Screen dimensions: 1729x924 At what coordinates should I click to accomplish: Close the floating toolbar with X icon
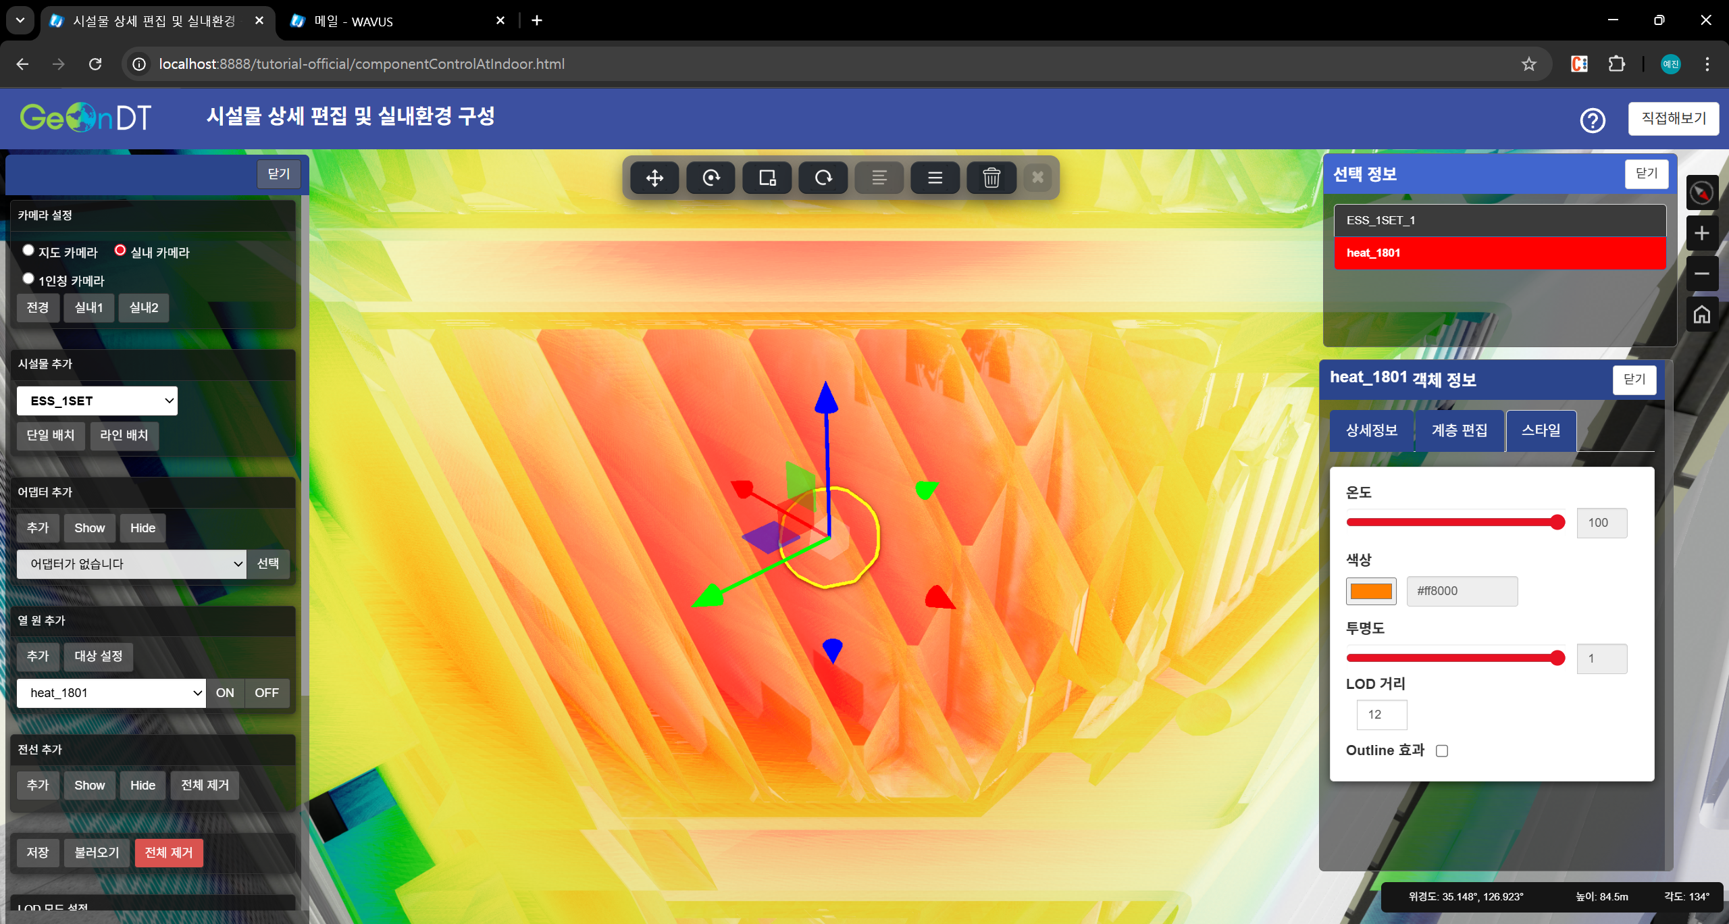pos(1037,178)
